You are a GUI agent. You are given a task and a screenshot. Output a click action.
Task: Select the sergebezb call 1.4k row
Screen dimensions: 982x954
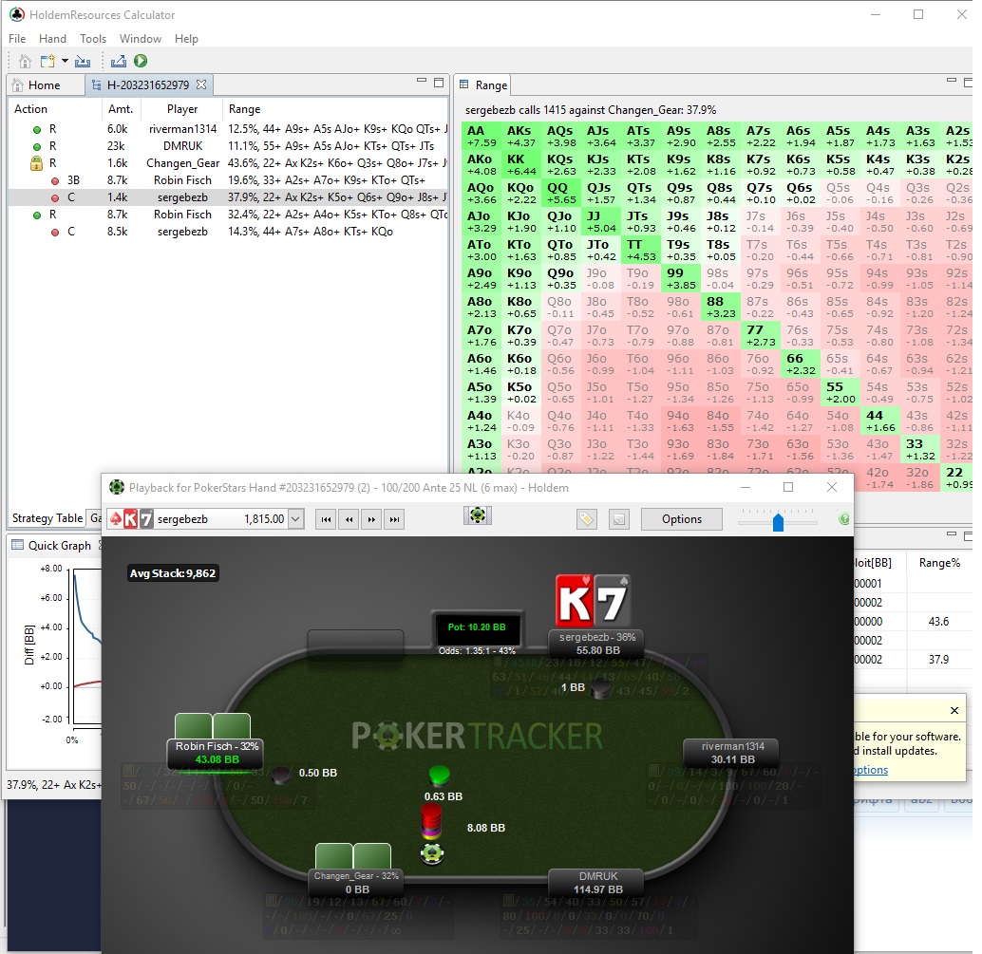pos(228,197)
